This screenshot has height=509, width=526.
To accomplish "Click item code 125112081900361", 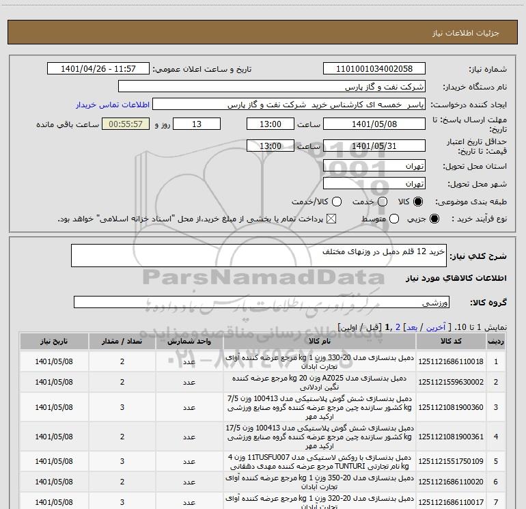I will click(451, 437).
